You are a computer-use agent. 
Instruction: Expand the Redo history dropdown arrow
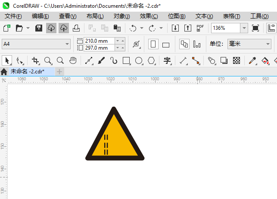[x=161, y=28]
